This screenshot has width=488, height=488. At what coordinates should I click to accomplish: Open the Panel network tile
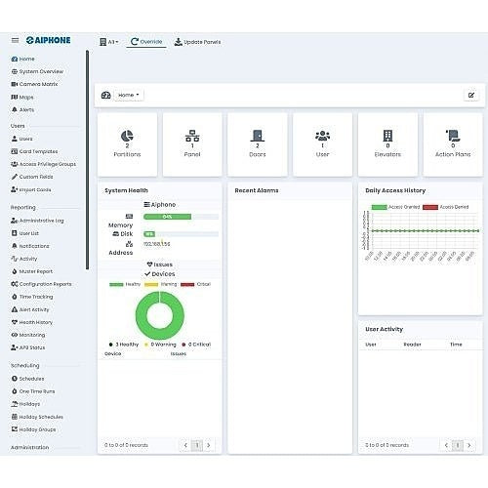[x=192, y=144]
